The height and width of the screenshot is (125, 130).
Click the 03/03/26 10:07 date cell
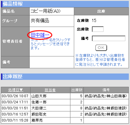pos(15,96)
